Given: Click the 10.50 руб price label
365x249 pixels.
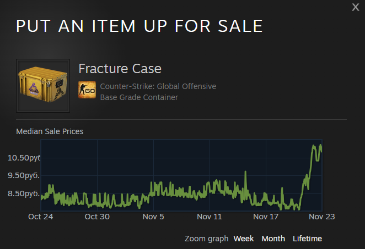Looking at the screenshot, I should click(x=24, y=158).
